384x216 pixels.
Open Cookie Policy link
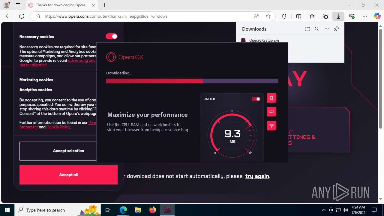click(x=58, y=127)
